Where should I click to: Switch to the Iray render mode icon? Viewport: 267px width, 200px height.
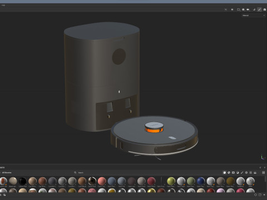[265, 9]
